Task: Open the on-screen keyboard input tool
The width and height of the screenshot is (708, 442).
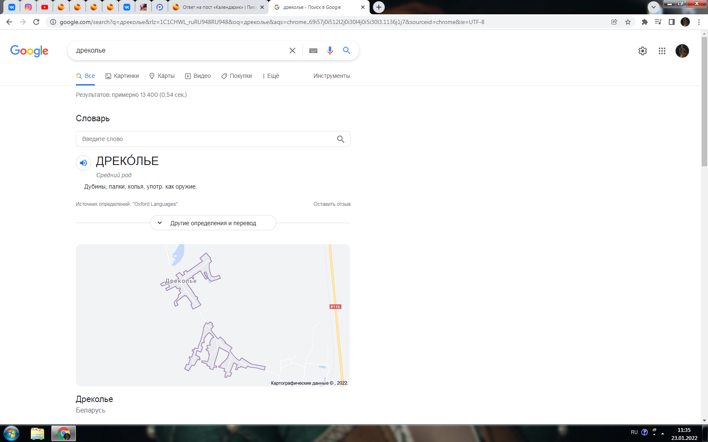Action: [x=313, y=51]
